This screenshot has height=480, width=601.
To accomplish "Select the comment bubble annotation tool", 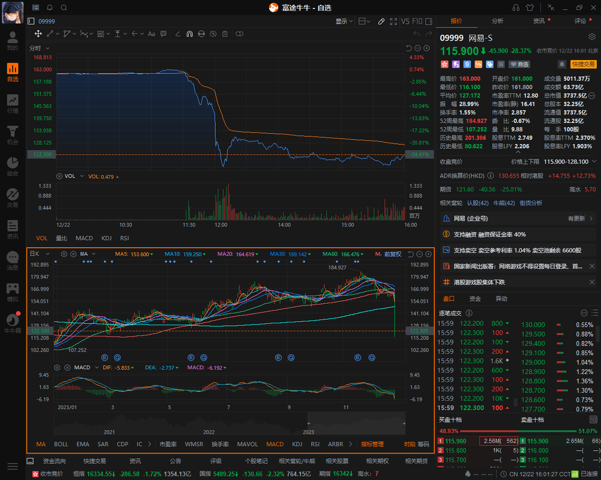I will [x=163, y=34].
